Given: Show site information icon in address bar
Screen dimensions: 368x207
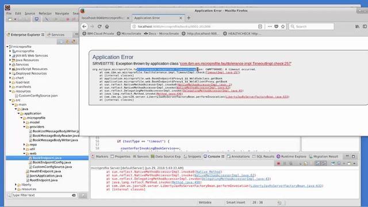Looking at the screenshot, I should (134, 26).
